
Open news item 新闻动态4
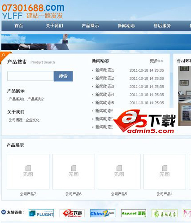point(104,95)
